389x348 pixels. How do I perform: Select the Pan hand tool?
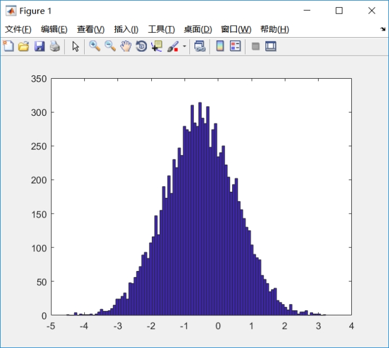(125, 46)
